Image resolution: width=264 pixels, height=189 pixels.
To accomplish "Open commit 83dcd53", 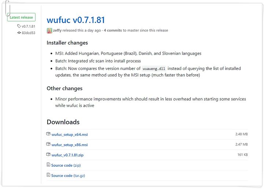I will 29,33.
